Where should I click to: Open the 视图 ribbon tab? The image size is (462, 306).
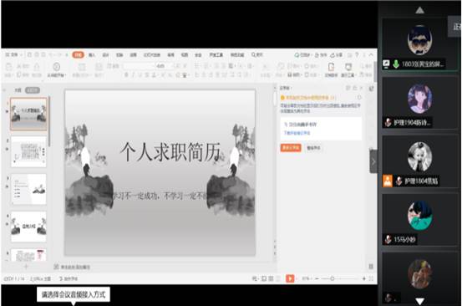click(x=185, y=55)
